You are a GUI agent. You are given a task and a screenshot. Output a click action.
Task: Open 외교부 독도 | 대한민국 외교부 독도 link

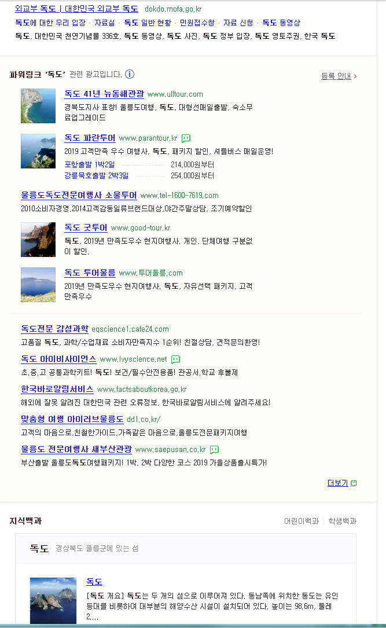click(76, 9)
